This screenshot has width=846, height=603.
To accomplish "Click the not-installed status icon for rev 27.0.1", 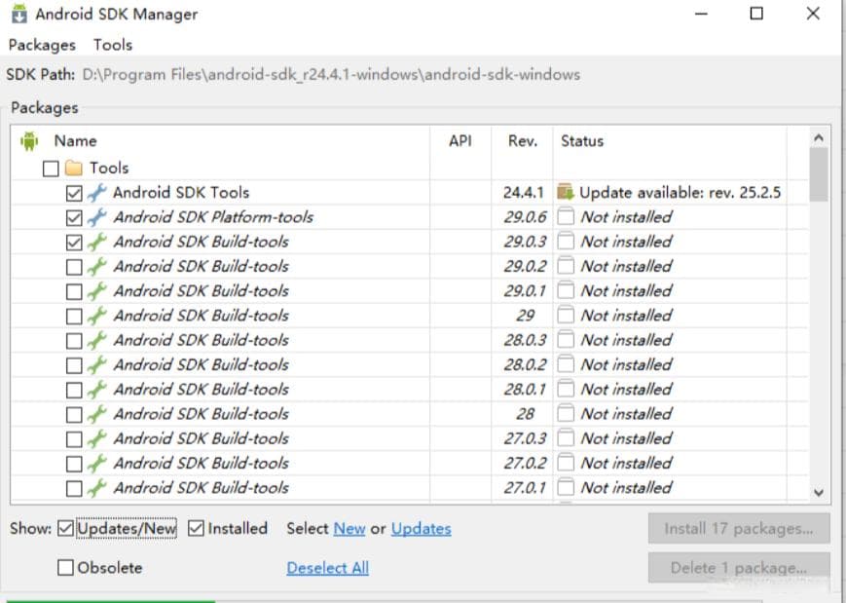I will point(566,487).
